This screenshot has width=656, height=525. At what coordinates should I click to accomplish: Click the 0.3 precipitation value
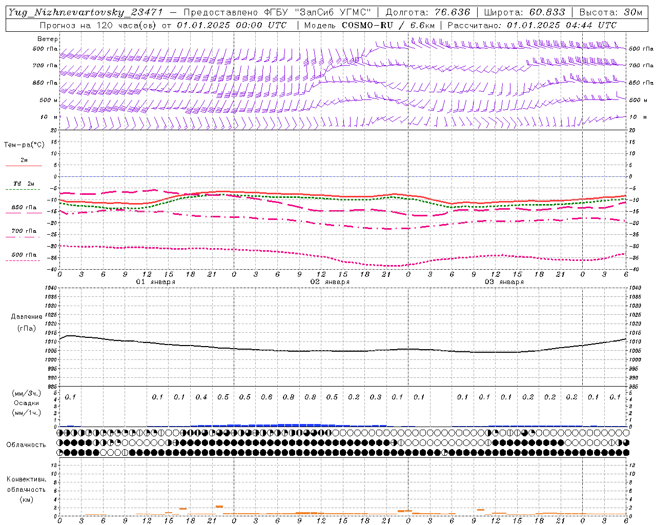tap(376, 397)
